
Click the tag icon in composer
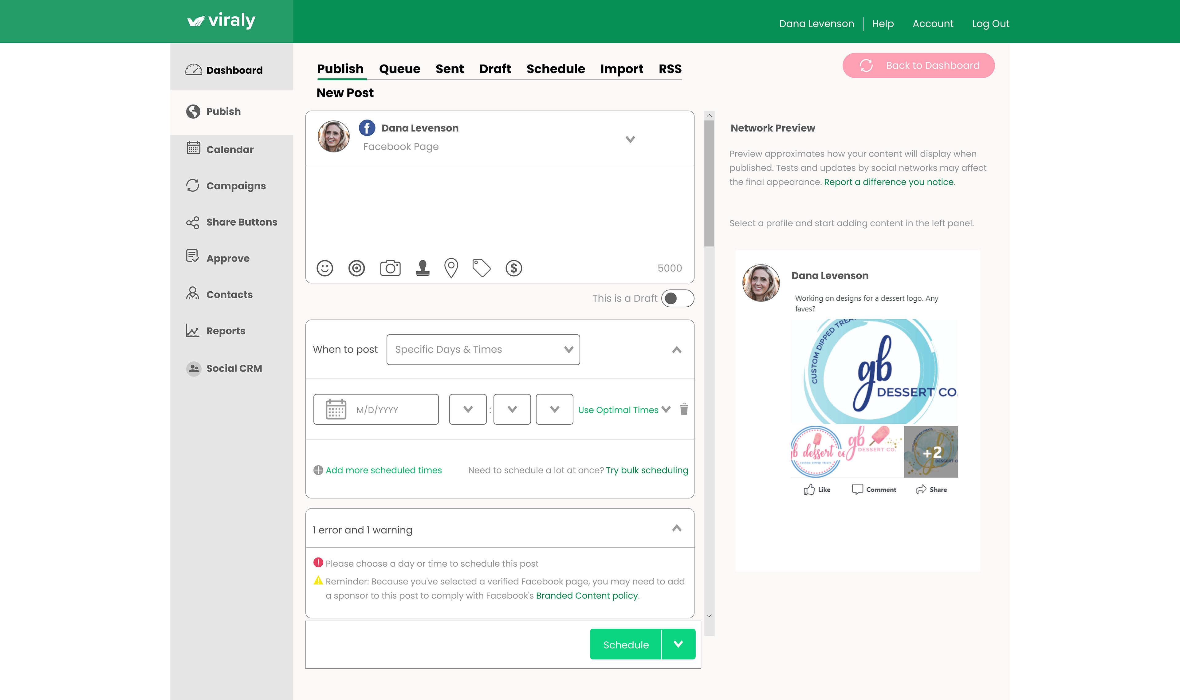(482, 268)
